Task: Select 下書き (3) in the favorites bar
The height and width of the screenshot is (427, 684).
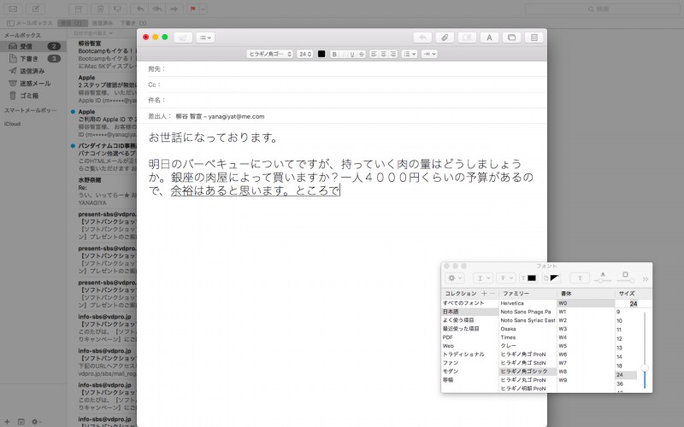Action: [x=133, y=23]
